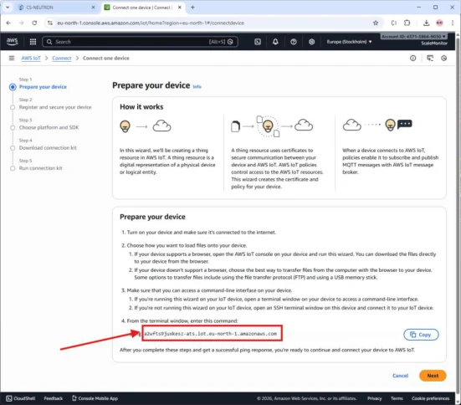Open the CloudShell icon in the top bar

[x=258, y=42]
